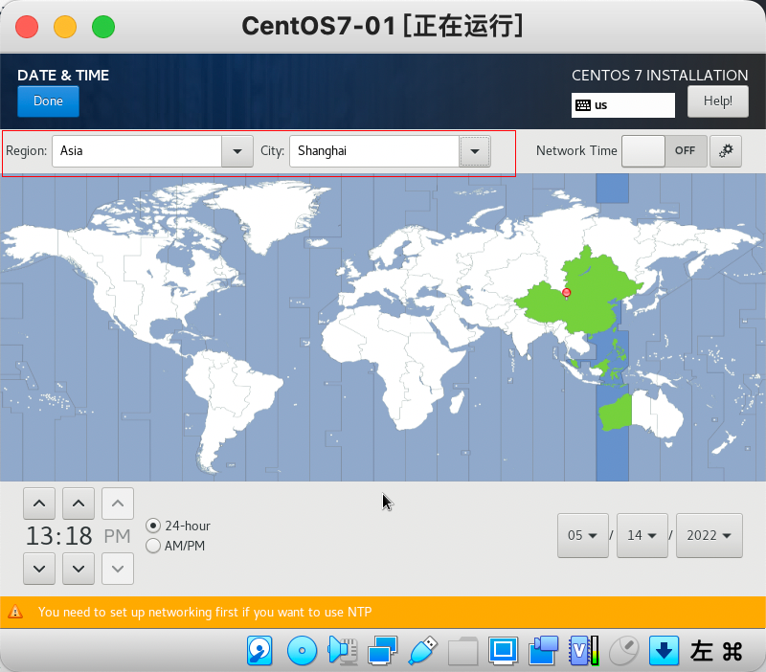The width and height of the screenshot is (766, 672).
Task: Click the Help! button
Action: (x=717, y=101)
